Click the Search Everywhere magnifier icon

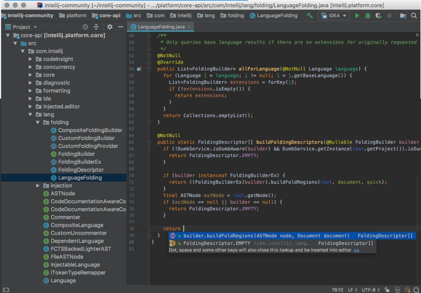(414, 15)
